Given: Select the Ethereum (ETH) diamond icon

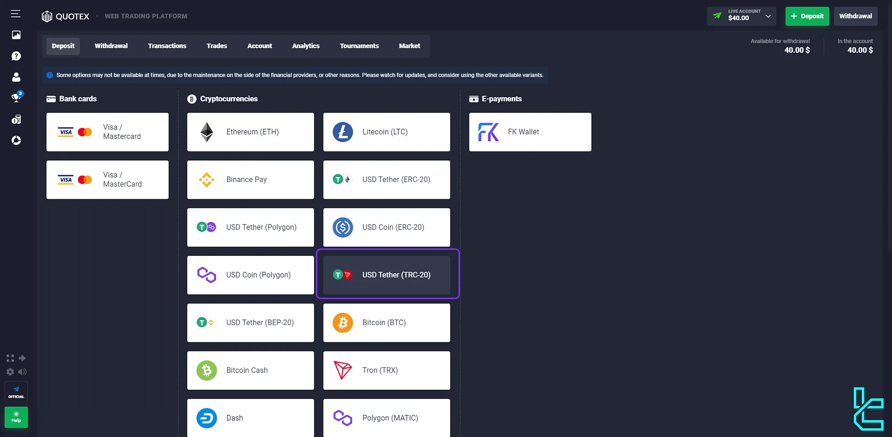Looking at the screenshot, I should 207,132.
